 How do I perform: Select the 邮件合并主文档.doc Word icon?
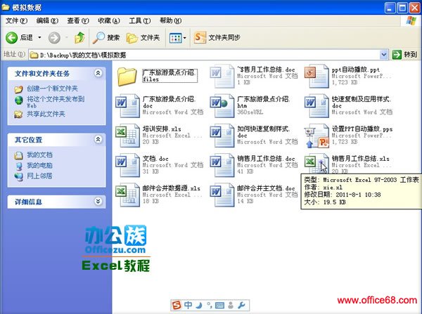click(222, 195)
